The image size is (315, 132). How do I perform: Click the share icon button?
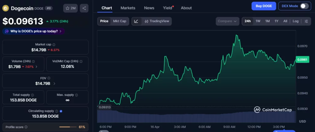pyautogui.click(x=84, y=8)
